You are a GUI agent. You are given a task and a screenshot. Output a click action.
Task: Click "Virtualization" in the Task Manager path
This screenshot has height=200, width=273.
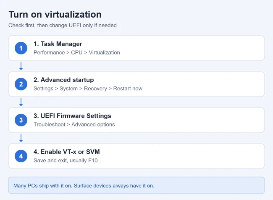[x=104, y=53]
